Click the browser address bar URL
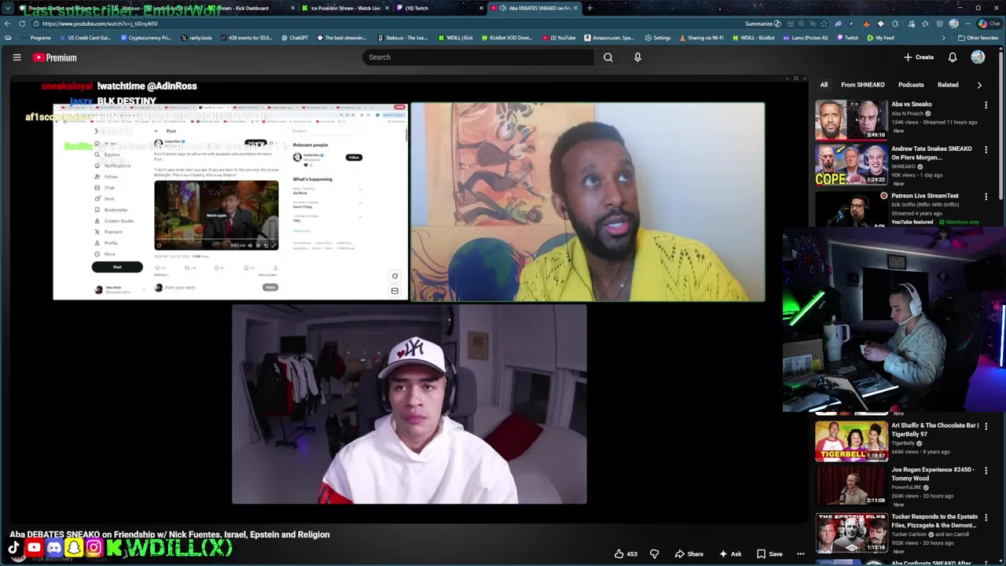Image resolution: width=1006 pixels, height=566 pixels. pyautogui.click(x=100, y=24)
